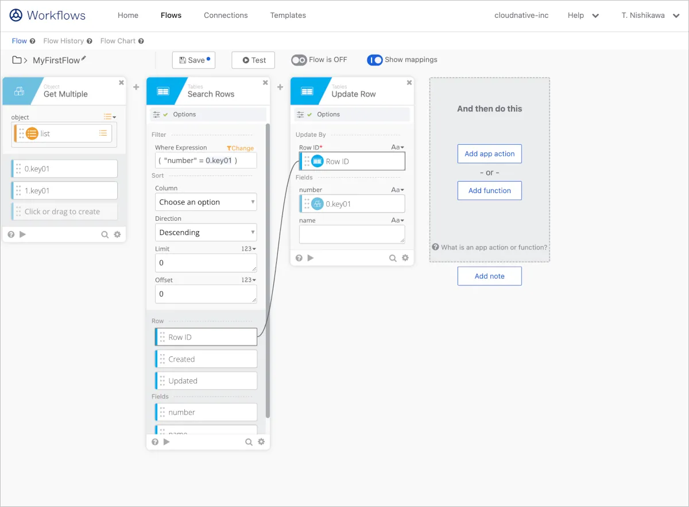Click the Search Rows card tables icon

click(163, 91)
